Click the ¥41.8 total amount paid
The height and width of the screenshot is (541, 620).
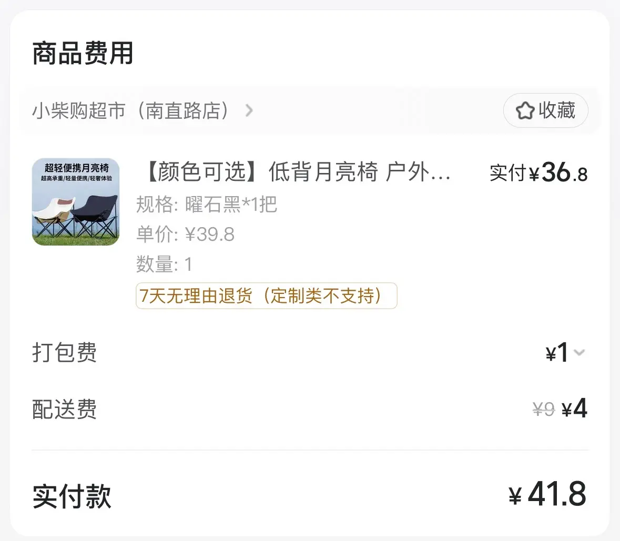[x=547, y=495]
